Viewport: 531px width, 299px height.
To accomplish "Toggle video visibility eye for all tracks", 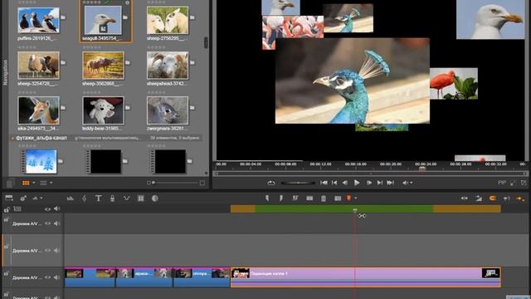I will (47, 209).
